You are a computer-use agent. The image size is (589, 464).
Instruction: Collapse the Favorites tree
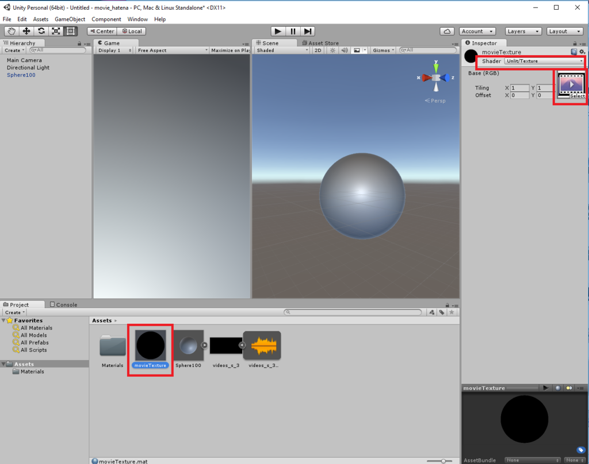[x=4, y=320]
